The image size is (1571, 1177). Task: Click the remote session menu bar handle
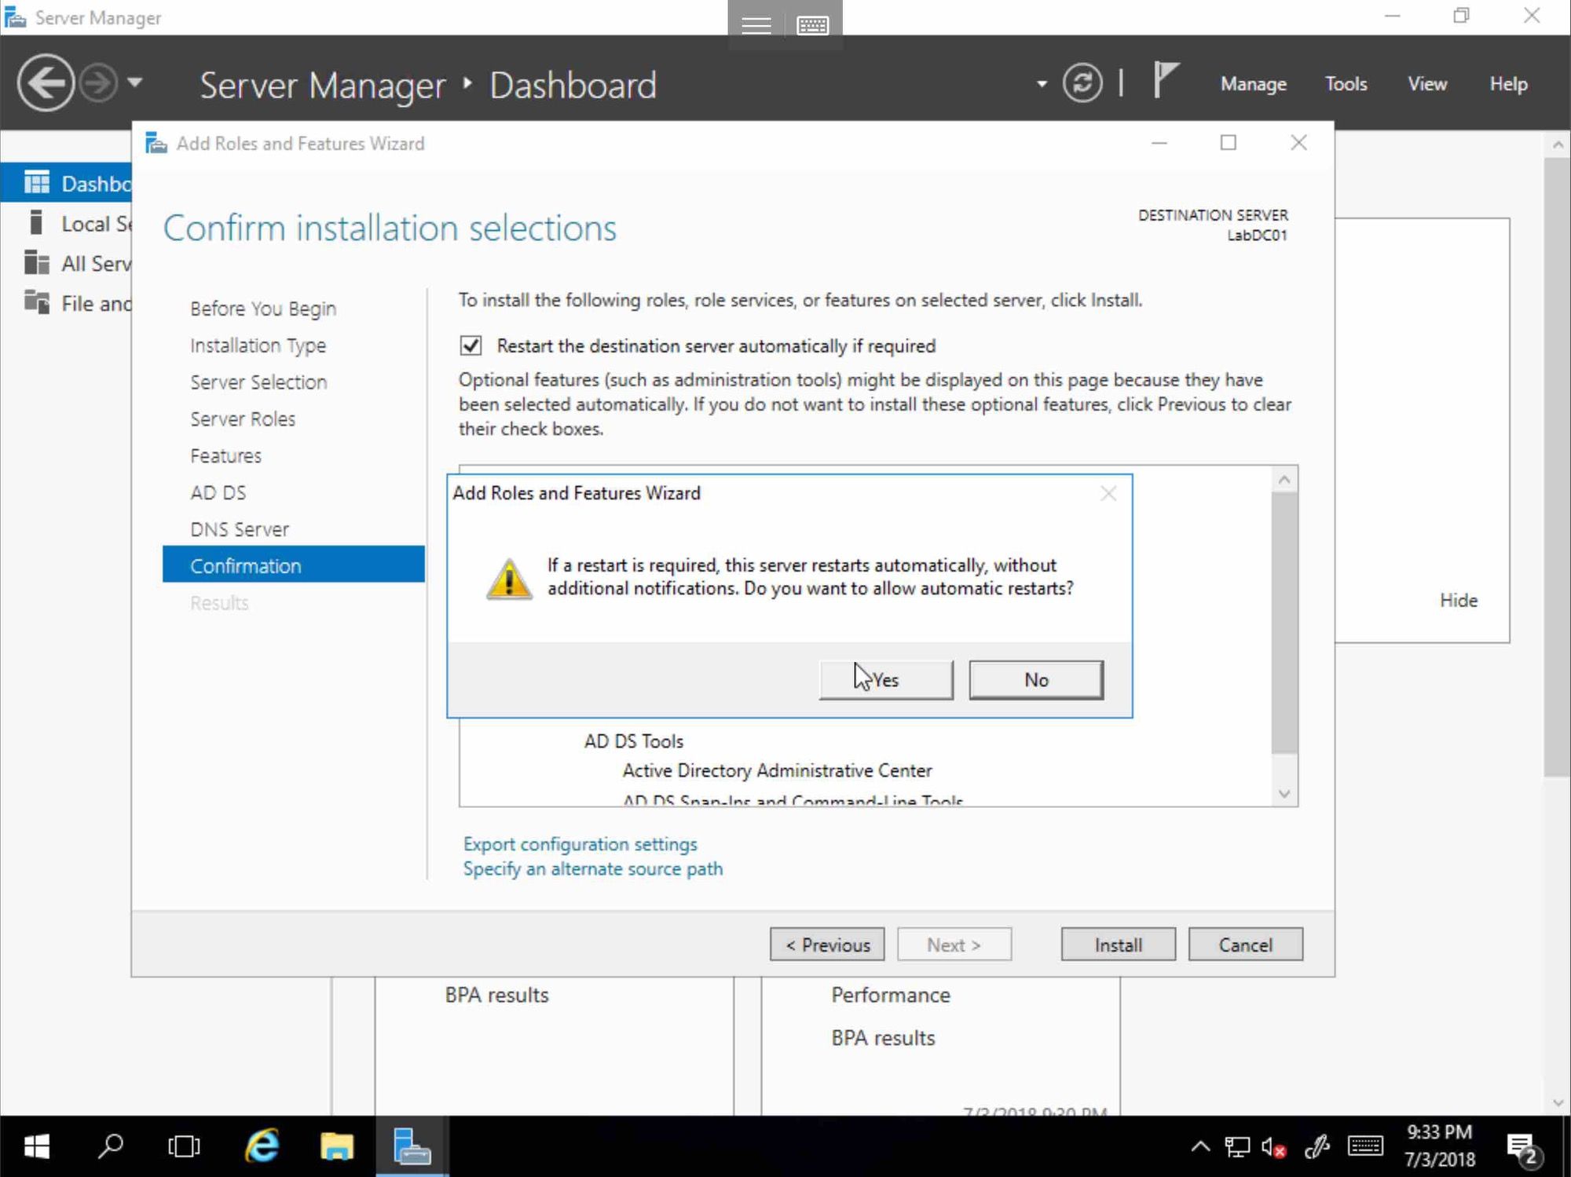point(756,25)
